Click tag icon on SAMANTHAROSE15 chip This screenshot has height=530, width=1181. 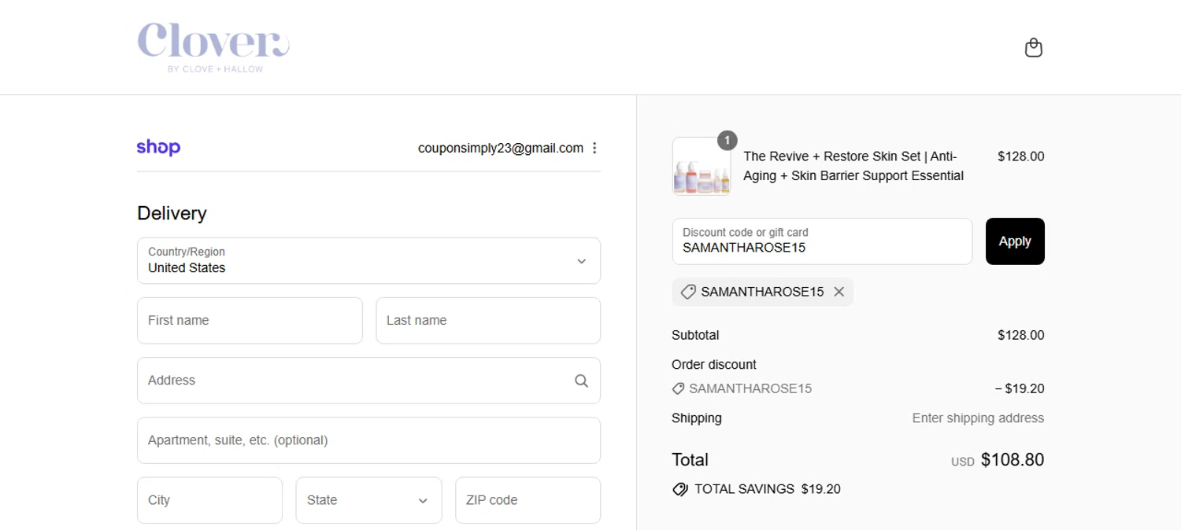[x=688, y=292]
